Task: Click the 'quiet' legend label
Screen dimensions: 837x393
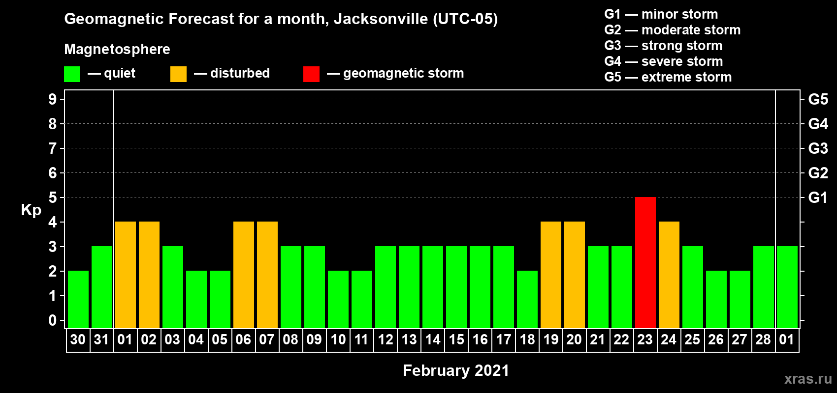Action: pos(120,73)
